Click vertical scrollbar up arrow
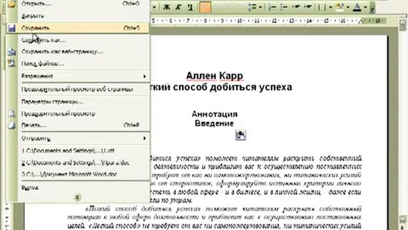The height and width of the screenshot is (230, 408). pos(402,22)
